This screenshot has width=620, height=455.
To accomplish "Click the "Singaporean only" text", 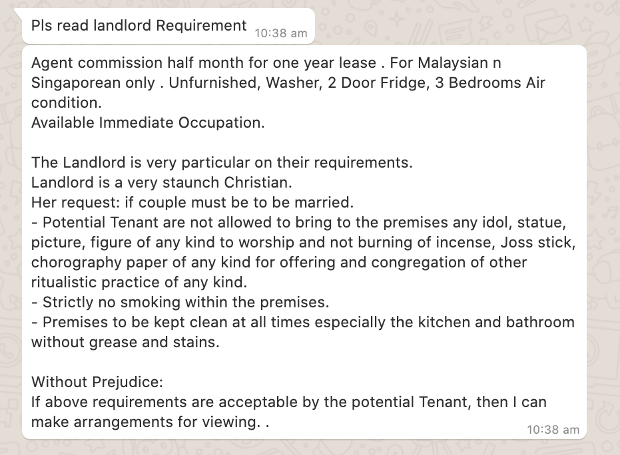I will [93, 82].
